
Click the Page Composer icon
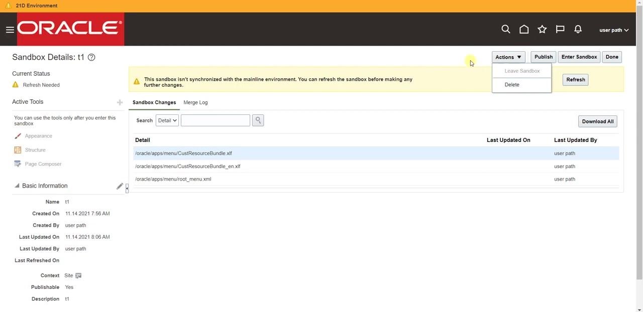click(x=18, y=164)
